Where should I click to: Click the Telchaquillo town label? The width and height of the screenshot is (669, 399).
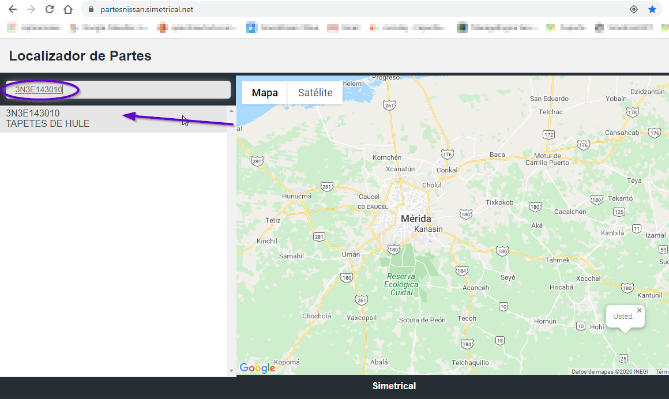pos(470,363)
